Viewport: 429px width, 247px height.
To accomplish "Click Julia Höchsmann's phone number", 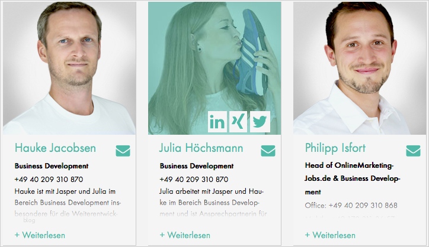I will click(x=194, y=179).
